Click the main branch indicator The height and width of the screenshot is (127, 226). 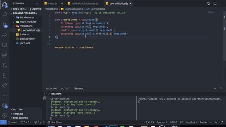(13, 122)
